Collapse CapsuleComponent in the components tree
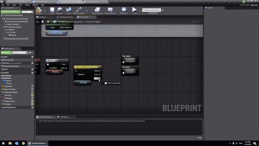 pyautogui.click(x=3, y=19)
